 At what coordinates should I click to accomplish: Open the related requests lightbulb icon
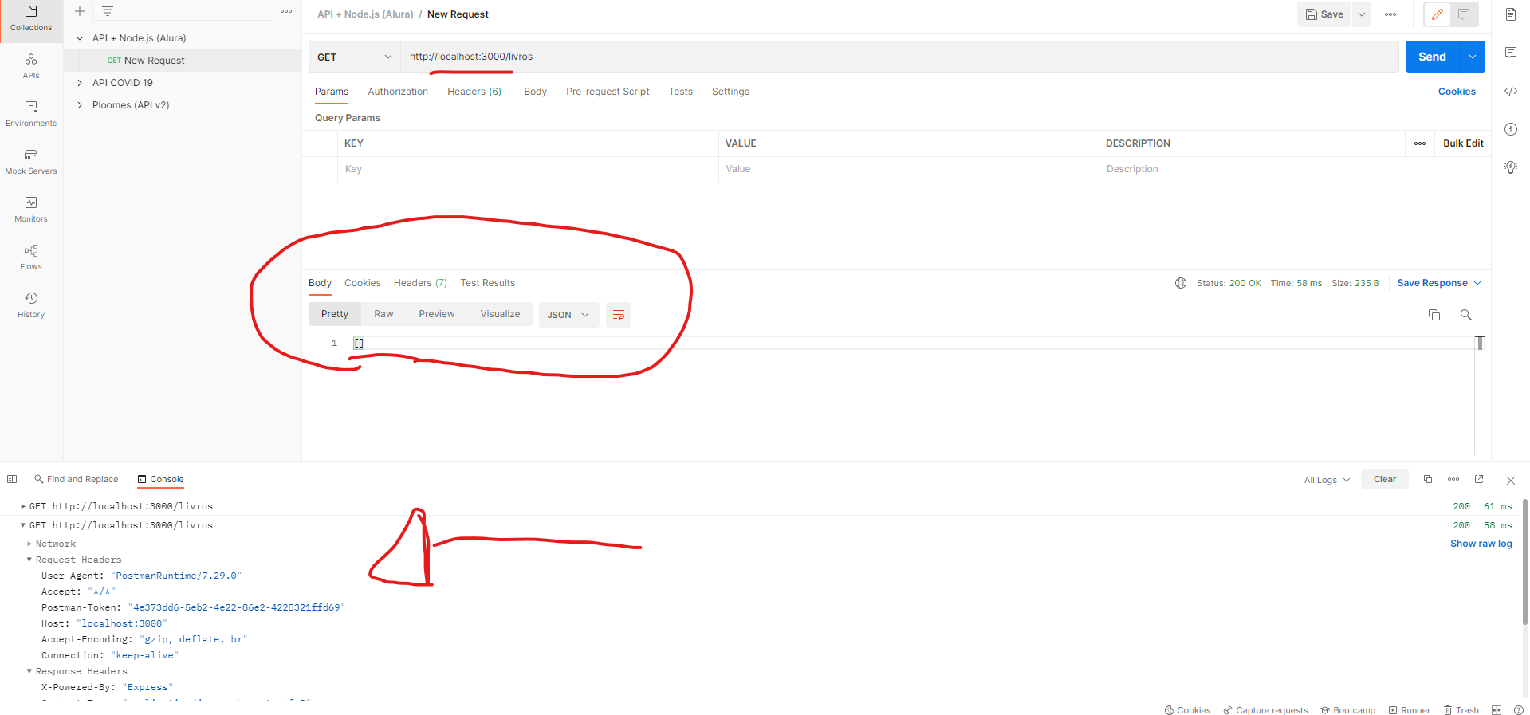(x=1511, y=167)
